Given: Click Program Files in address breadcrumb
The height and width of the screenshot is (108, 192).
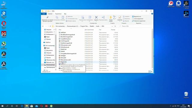Looking at the screenshot, I should click(84, 26).
